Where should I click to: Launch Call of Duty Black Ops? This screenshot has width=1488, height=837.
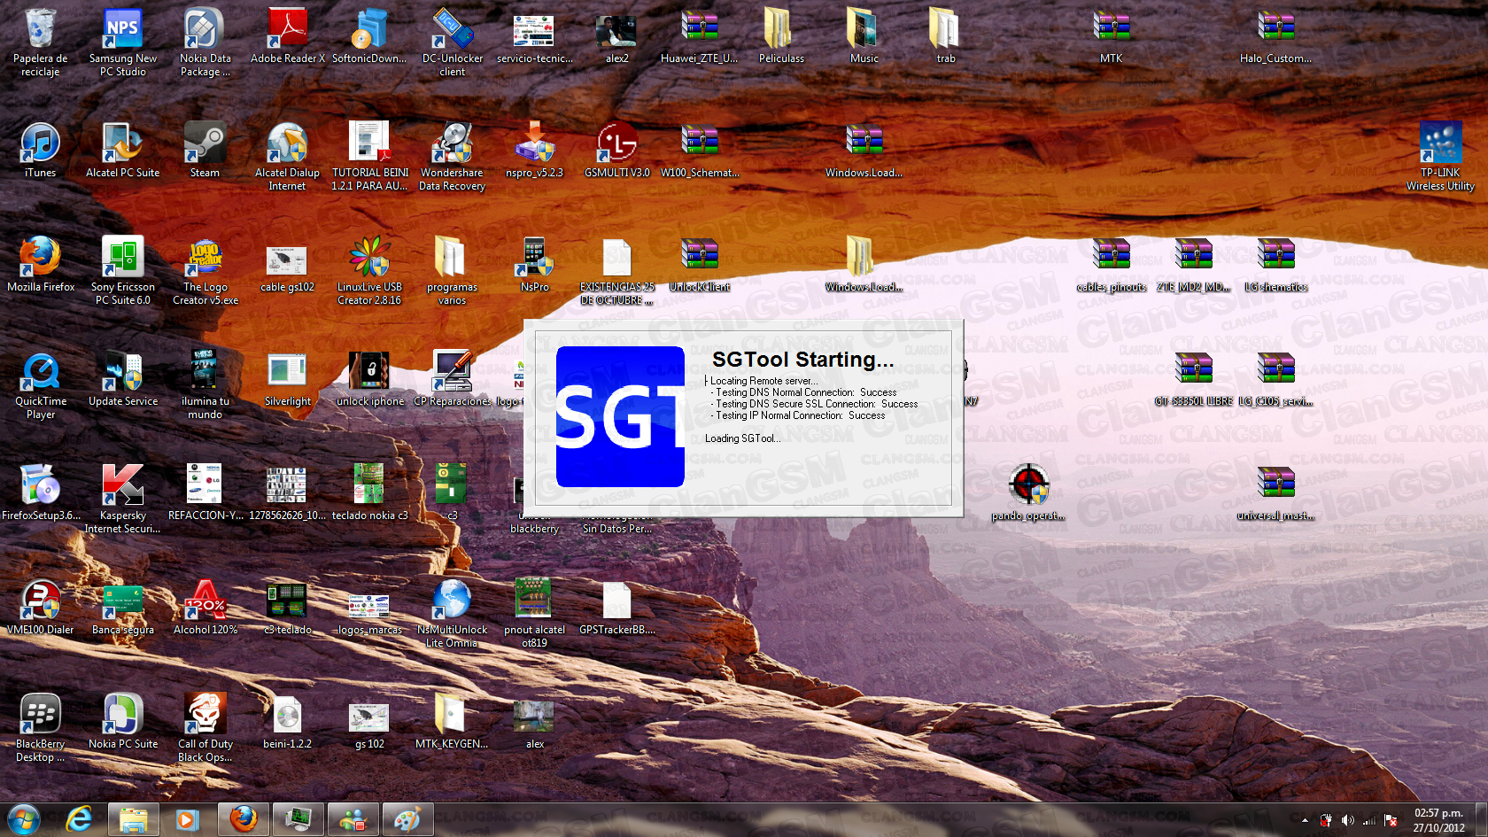(x=205, y=717)
